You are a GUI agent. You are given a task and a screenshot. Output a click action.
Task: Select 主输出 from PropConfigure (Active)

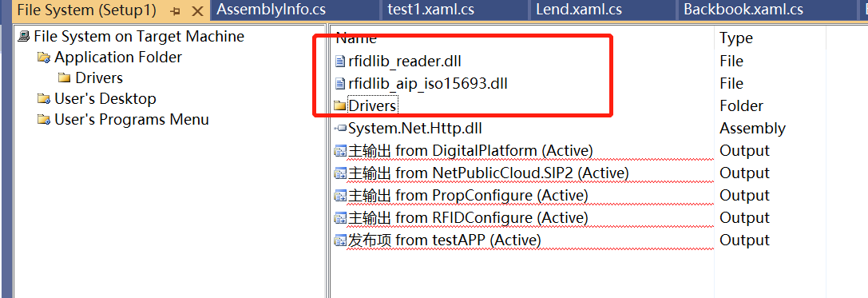468,196
